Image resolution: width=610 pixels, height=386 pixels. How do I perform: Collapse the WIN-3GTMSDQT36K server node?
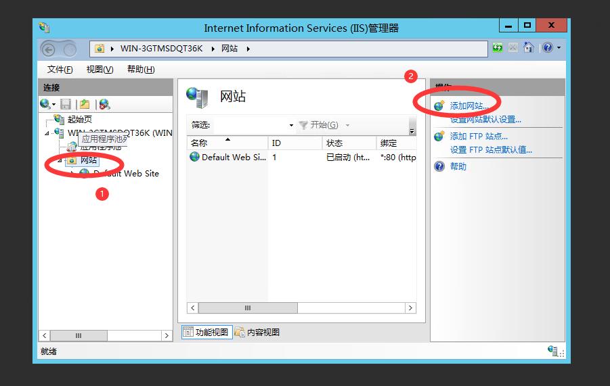tap(47, 133)
